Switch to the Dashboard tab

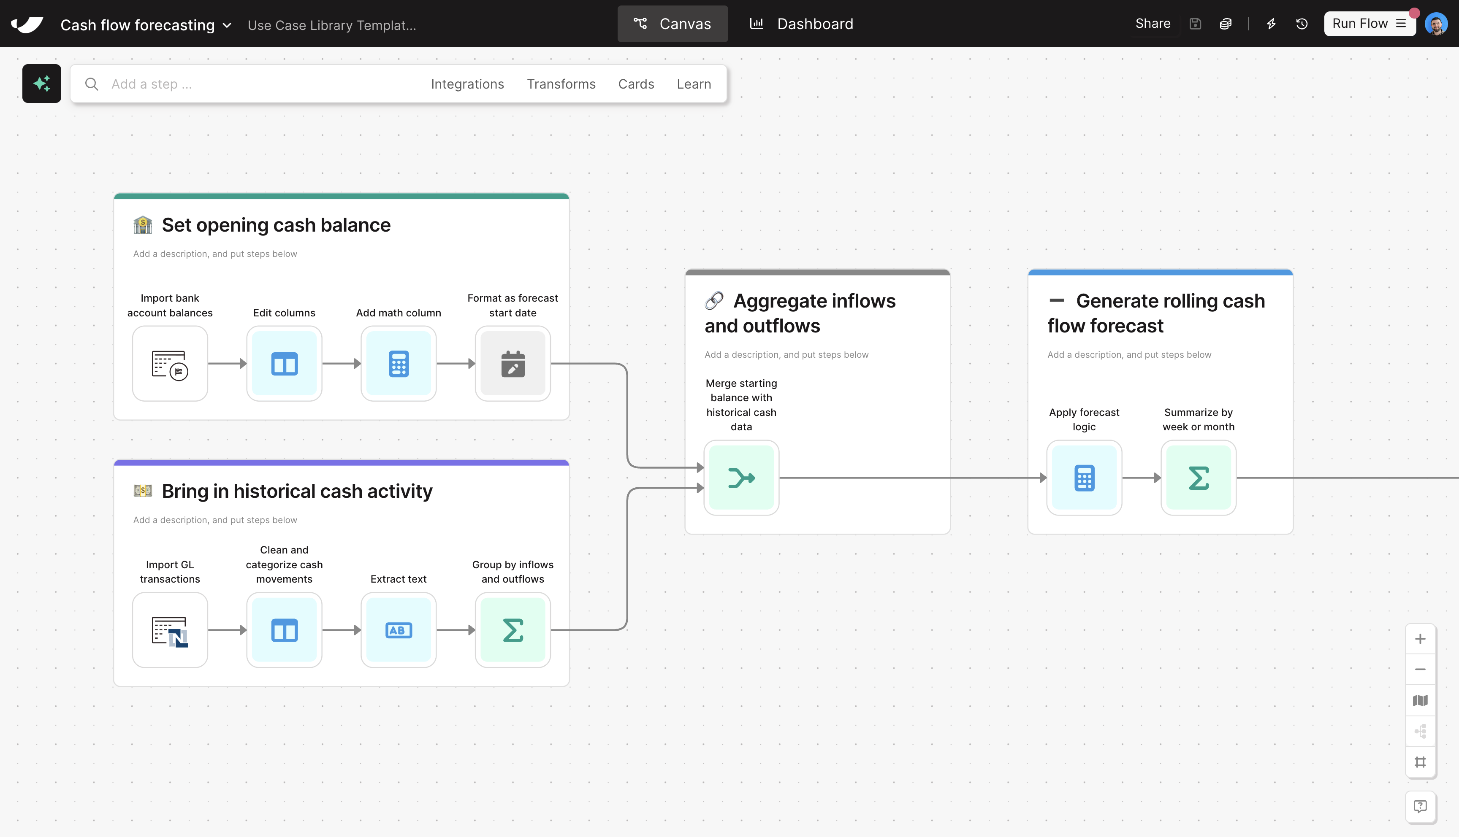801,24
